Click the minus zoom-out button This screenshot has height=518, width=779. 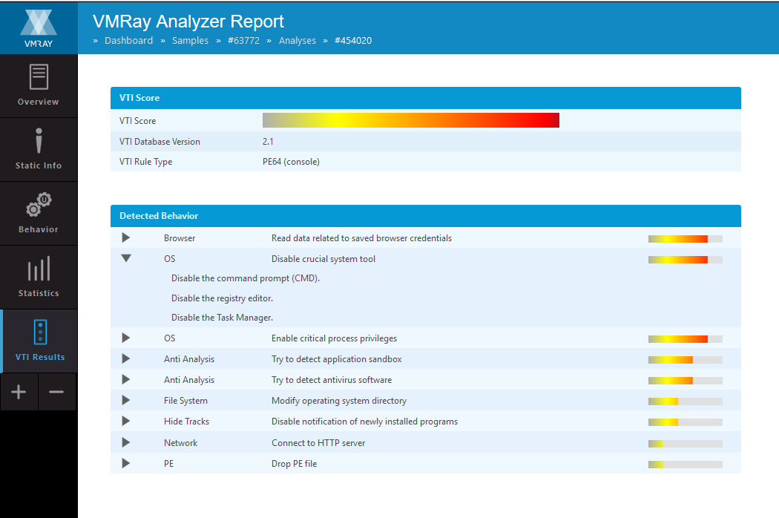(56, 392)
